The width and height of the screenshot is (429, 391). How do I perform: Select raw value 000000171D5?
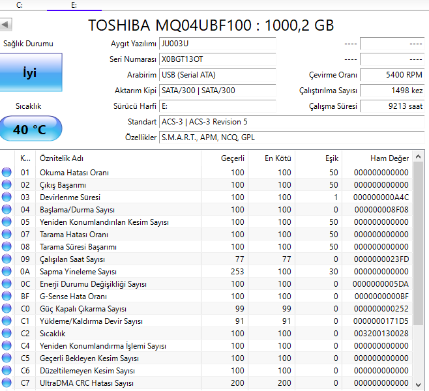[381, 321]
